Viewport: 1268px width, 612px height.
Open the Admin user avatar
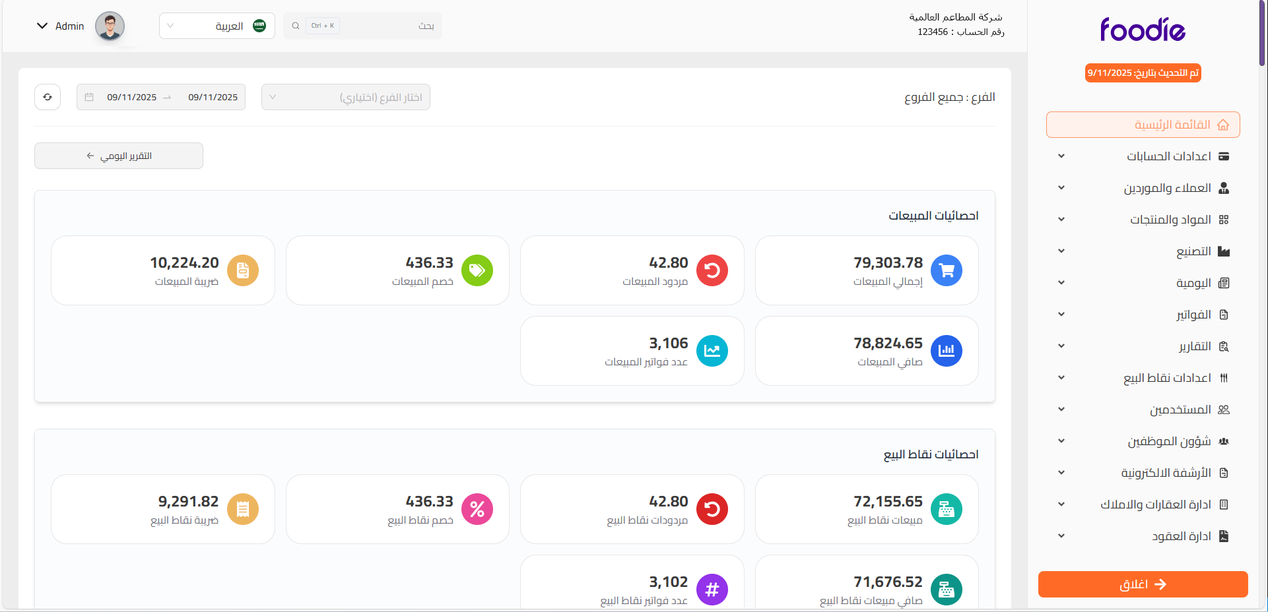click(110, 26)
